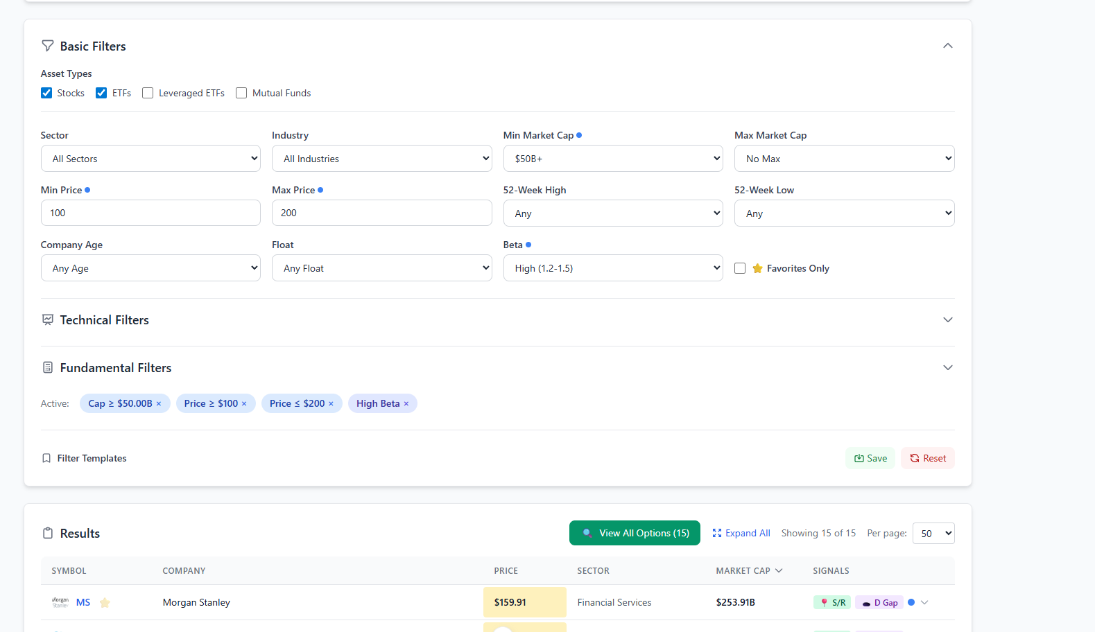
Task: Open the Company Age dropdown
Action: pyautogui.click(x=150, y=268)
